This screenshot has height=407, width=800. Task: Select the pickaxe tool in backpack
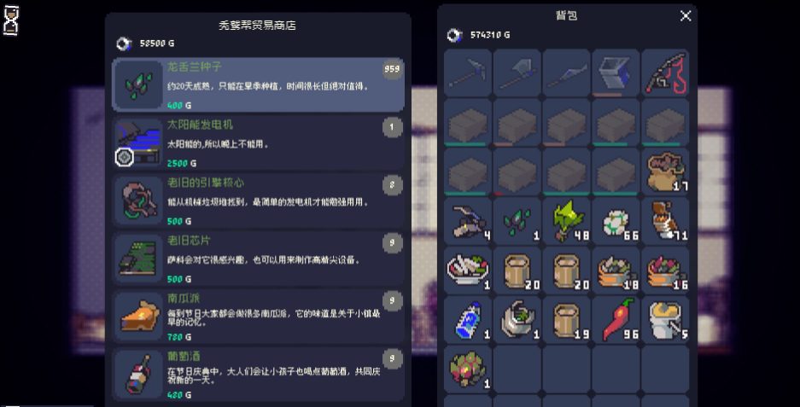point(467,73)
